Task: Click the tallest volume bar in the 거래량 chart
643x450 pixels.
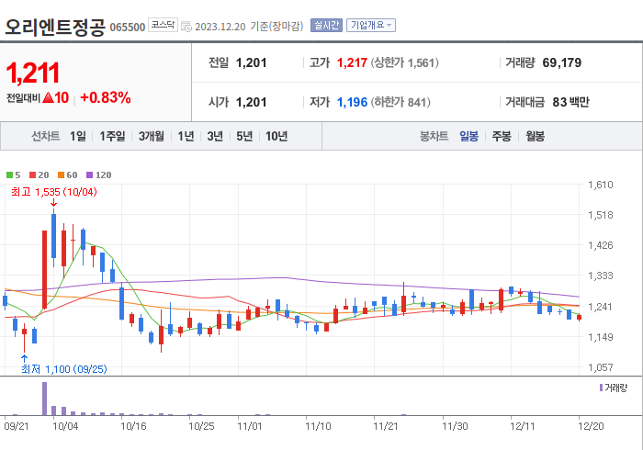Action: pyautogui.click(x=45, y=399)
